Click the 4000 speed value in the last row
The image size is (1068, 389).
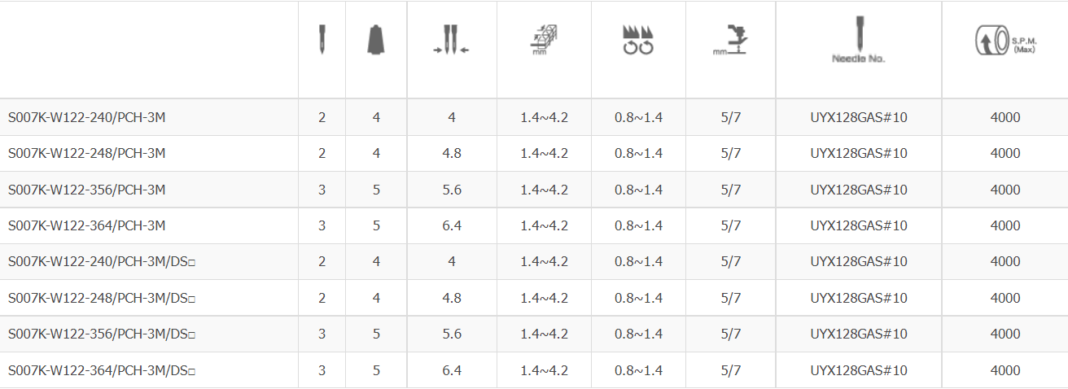pyautogui.click(x=1005, y=370)
